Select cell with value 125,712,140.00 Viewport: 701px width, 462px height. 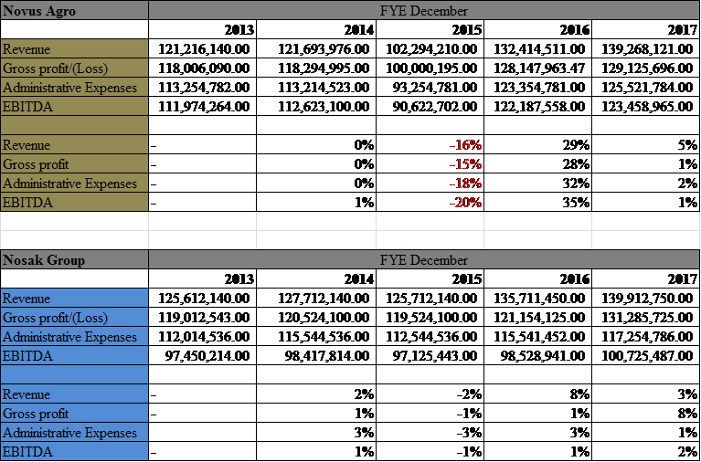coord(430,298)
